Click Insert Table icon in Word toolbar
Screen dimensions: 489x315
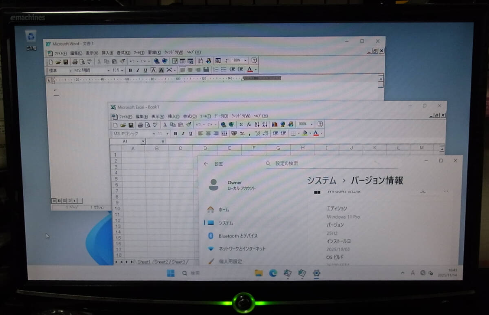tap(183, 61)
